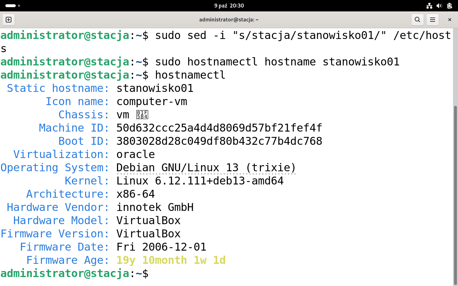Click the static hostname value 'stanowisko01'
Screen dimensions: 458x286
pos(155,88)
